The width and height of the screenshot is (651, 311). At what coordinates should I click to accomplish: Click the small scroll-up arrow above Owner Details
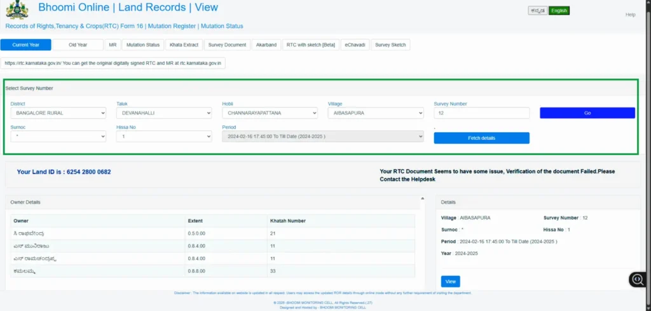click(x=423, y=198)
